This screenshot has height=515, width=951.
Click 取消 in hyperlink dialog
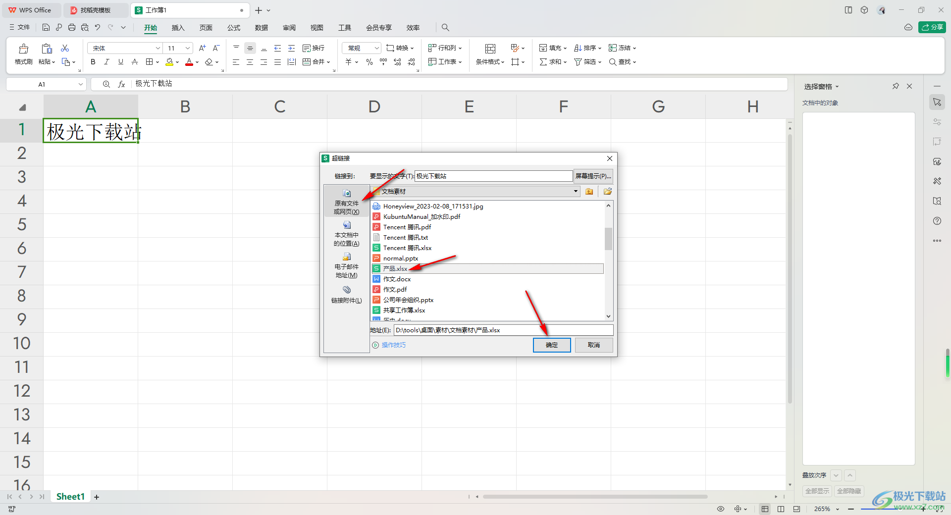pos(594,345)
